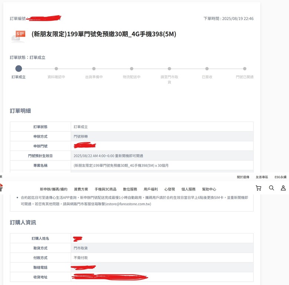Click the 門市取貨 cell value
The height and width of the screenshot is (285, 289).
coord(80,248)
